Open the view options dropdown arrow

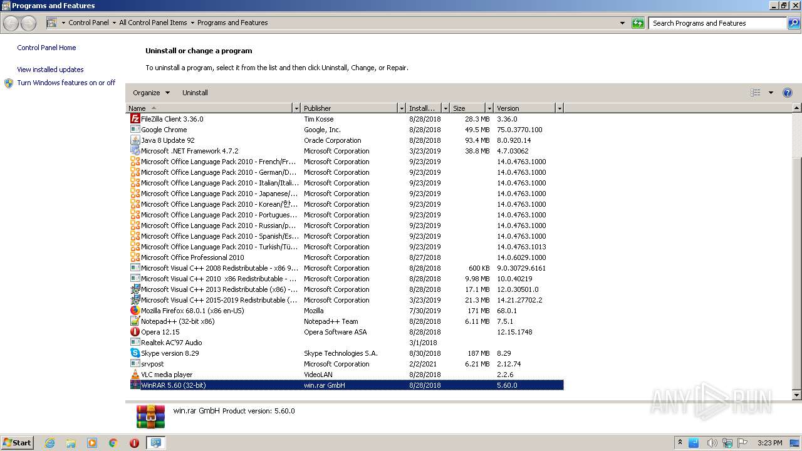point(771,93)
